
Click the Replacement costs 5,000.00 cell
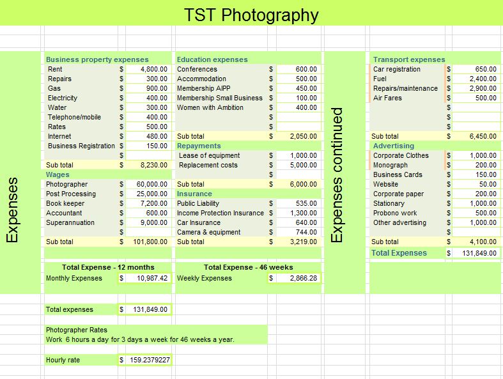pyautogui.click(x=298, y=166)
